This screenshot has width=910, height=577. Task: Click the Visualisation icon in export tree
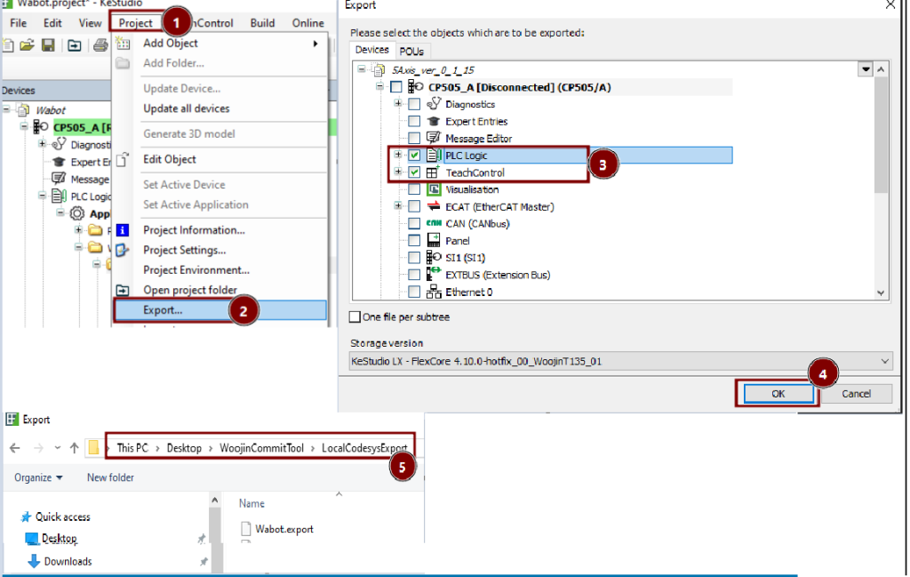[x=434, y=189]
